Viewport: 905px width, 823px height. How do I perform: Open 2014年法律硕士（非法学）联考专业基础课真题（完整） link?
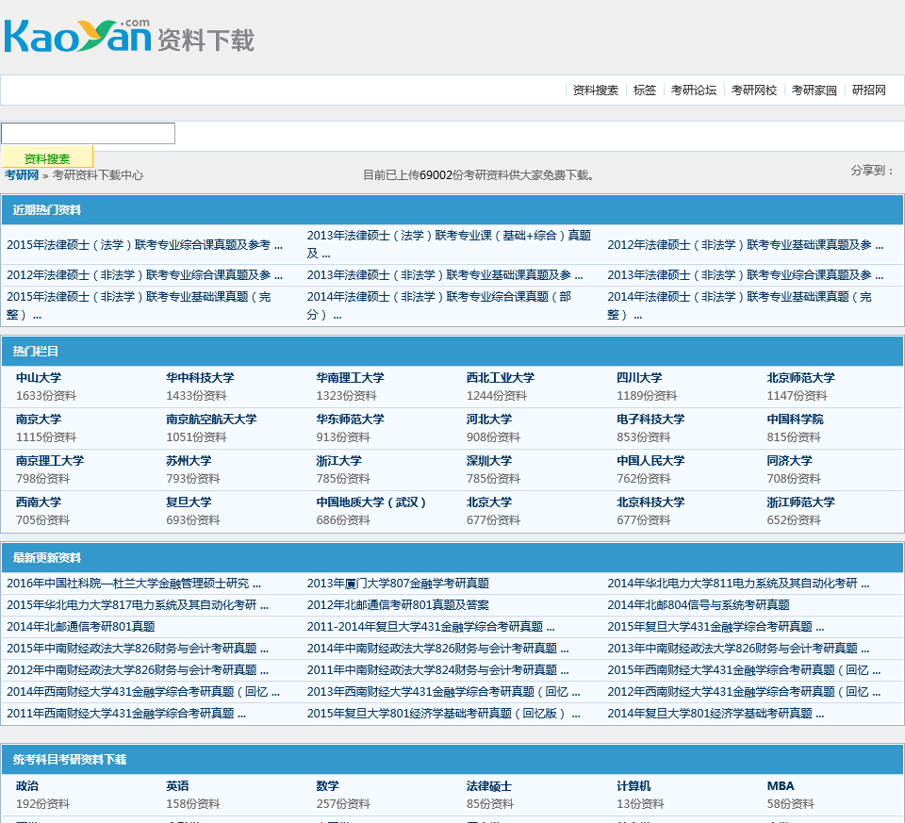pos(739,305)
